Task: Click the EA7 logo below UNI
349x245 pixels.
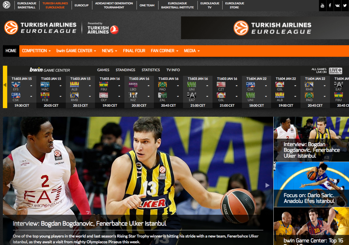Action: [192, 95]
